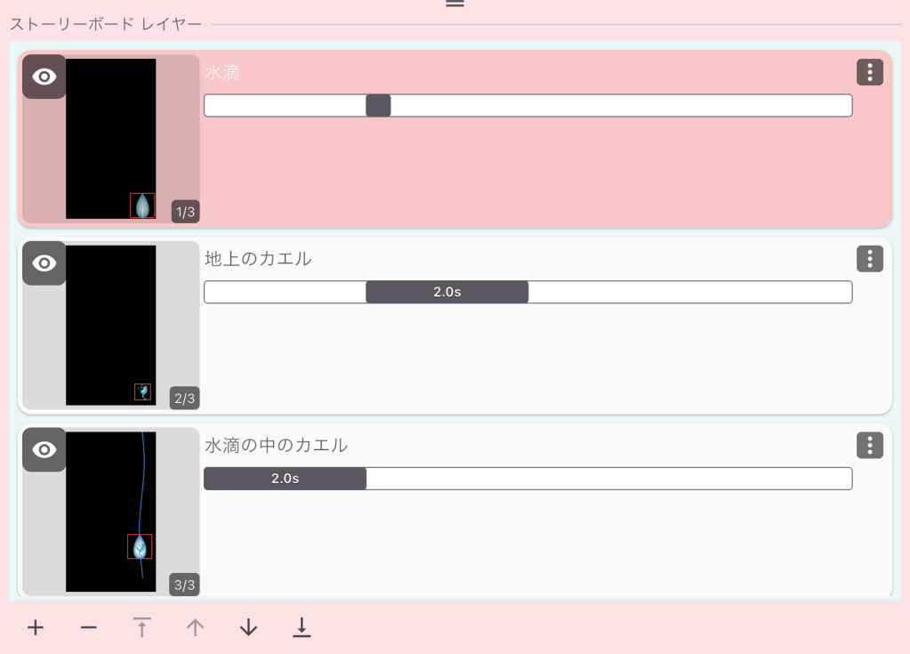
Task: Toggle visibility of 水滴 layer
Action: click(44, 77)
